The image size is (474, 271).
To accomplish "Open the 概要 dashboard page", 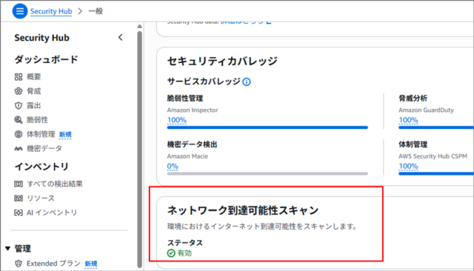I will click(33, 77).
